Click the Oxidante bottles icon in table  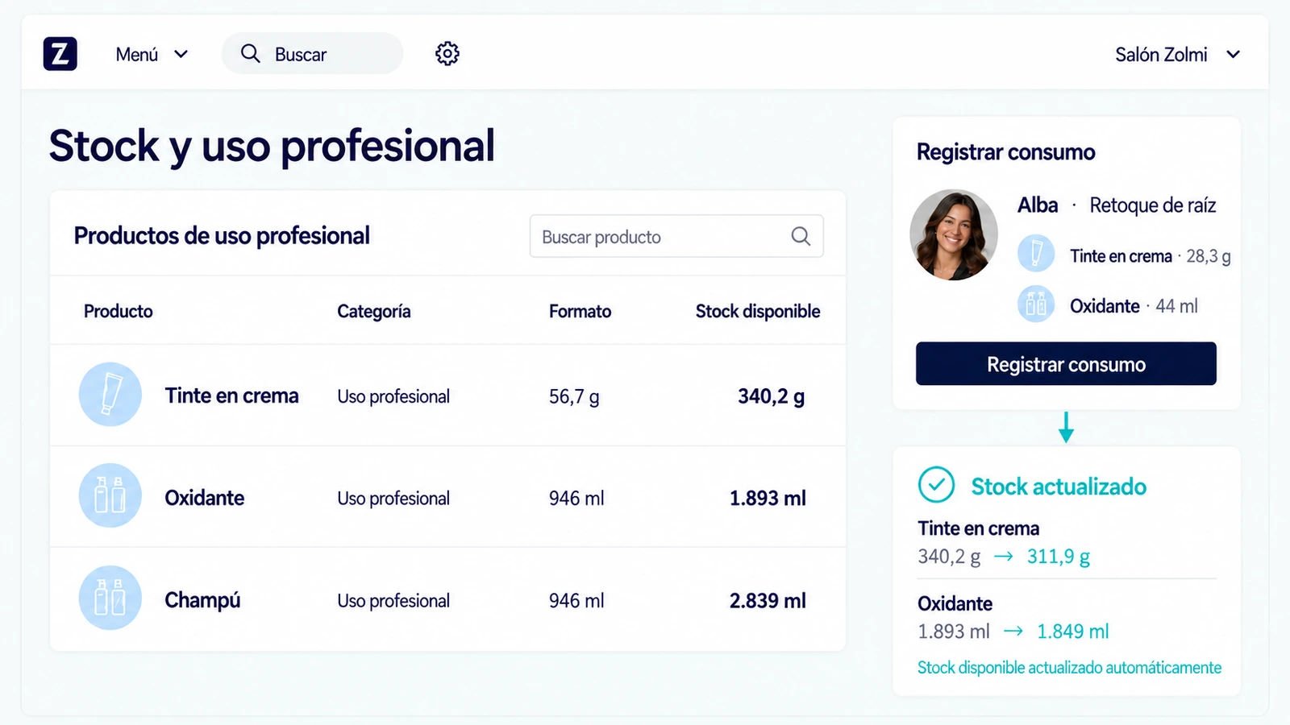(110, 495)
